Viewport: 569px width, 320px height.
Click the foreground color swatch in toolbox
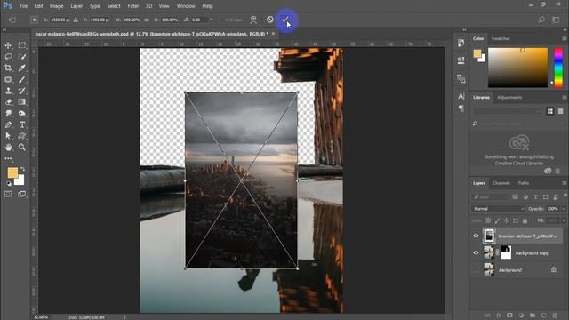(12, 172)
